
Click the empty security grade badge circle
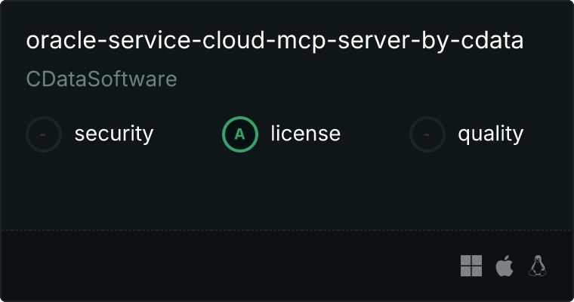(44, 134)
